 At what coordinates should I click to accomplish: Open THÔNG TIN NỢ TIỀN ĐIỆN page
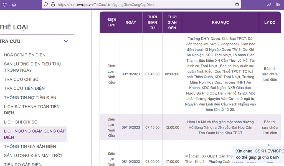tap(30, 98)
